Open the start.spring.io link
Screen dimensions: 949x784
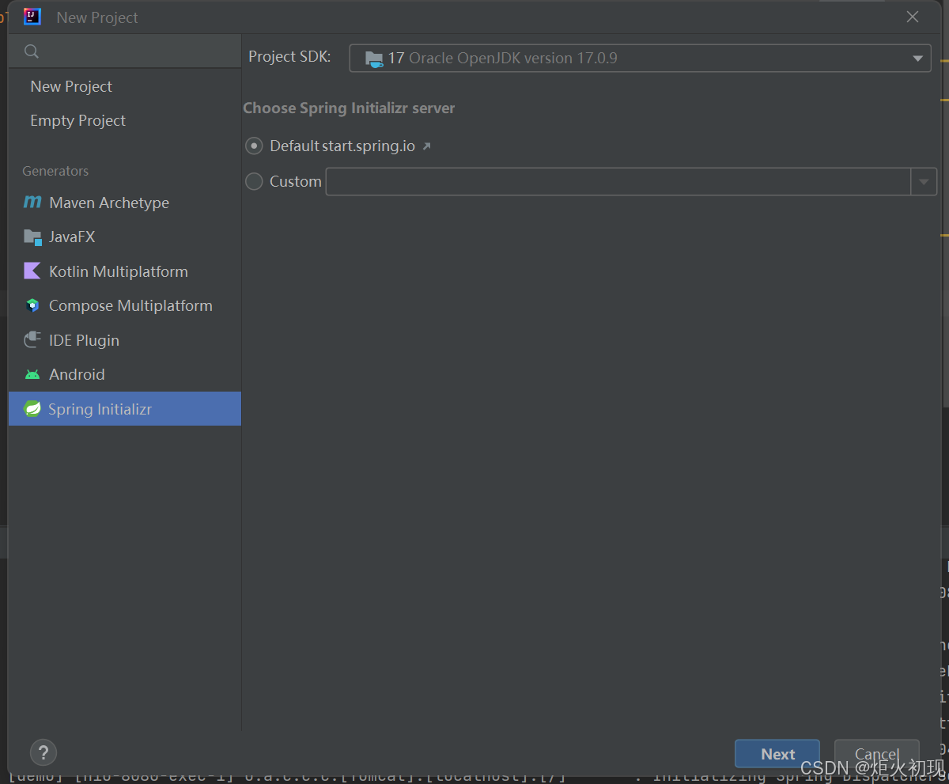(x=369, y=146)
